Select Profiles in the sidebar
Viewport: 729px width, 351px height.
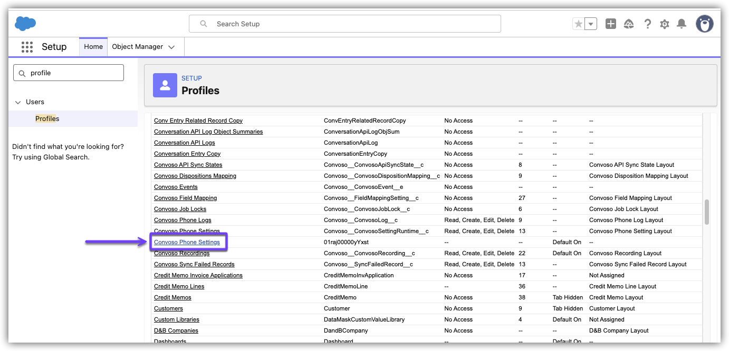(47, 118)
